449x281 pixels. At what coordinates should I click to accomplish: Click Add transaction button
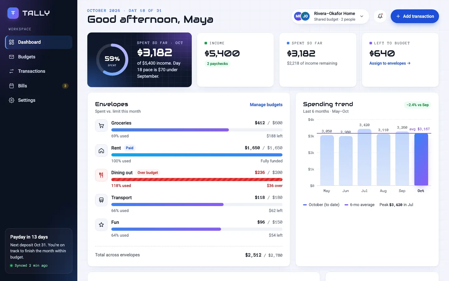coord(415,16)
